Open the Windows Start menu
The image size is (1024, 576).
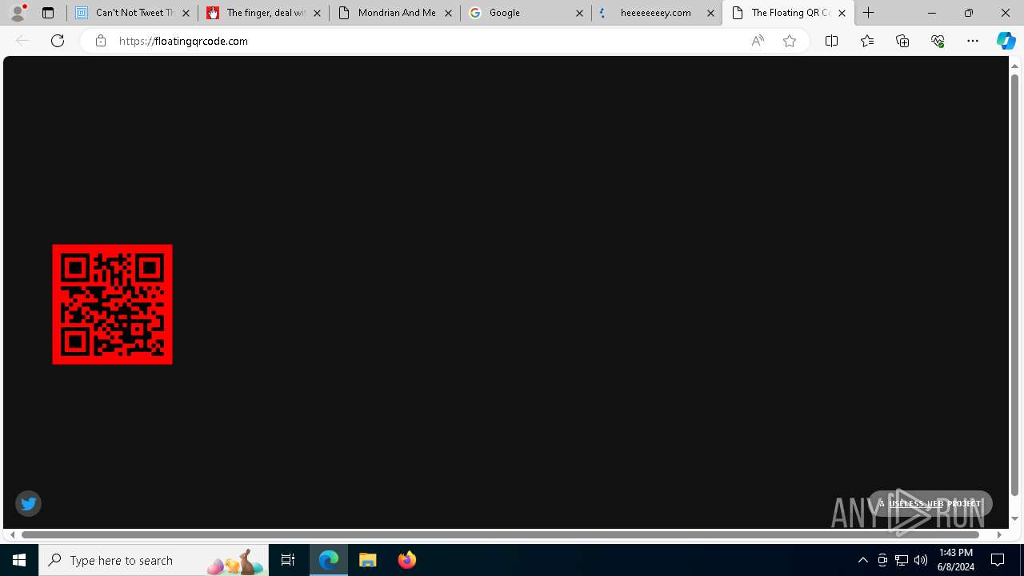point(19,560)
